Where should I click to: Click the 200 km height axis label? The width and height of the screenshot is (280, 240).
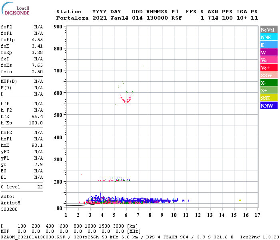click(x=58, y=182)
